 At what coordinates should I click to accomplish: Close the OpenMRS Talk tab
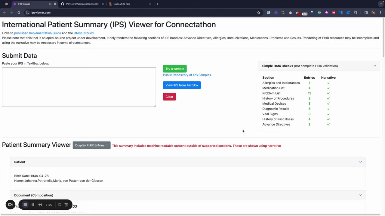point(150,4)
